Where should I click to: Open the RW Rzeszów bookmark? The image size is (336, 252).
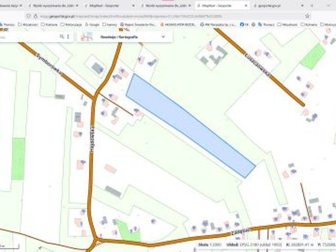click(218, 25)
